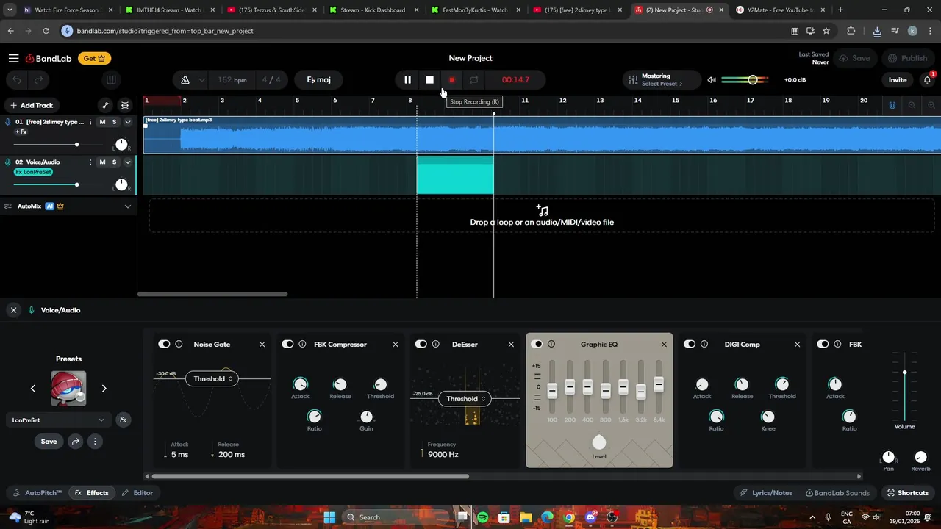Switch to the AutoPitch tab
This screenshot has height=529, width=941.
coord(37,493)
